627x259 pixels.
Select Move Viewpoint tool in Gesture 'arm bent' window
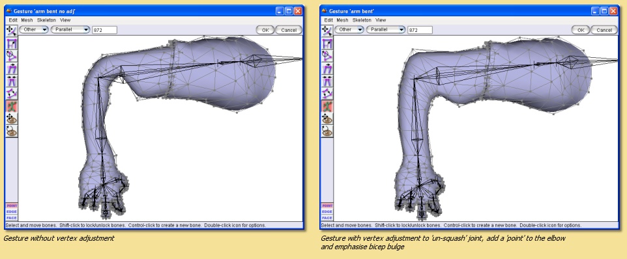pyautogui.click(x=327, y=118)
